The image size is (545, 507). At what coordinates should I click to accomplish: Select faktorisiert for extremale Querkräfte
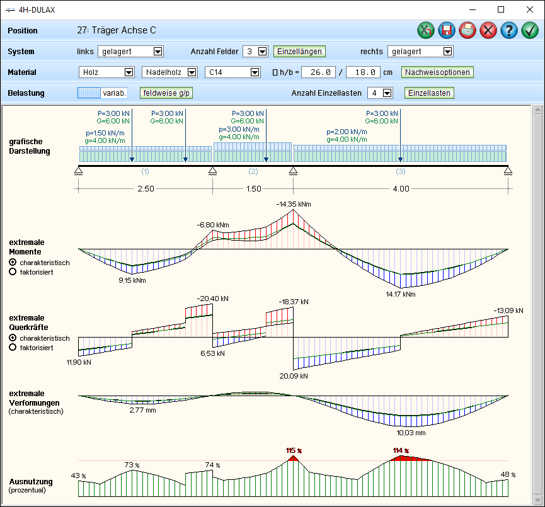(x=13, y=347)
